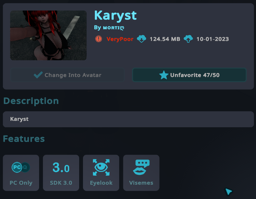Click the Karyst description text box
This screenshot has height=199, width=256.
(128, 119)
